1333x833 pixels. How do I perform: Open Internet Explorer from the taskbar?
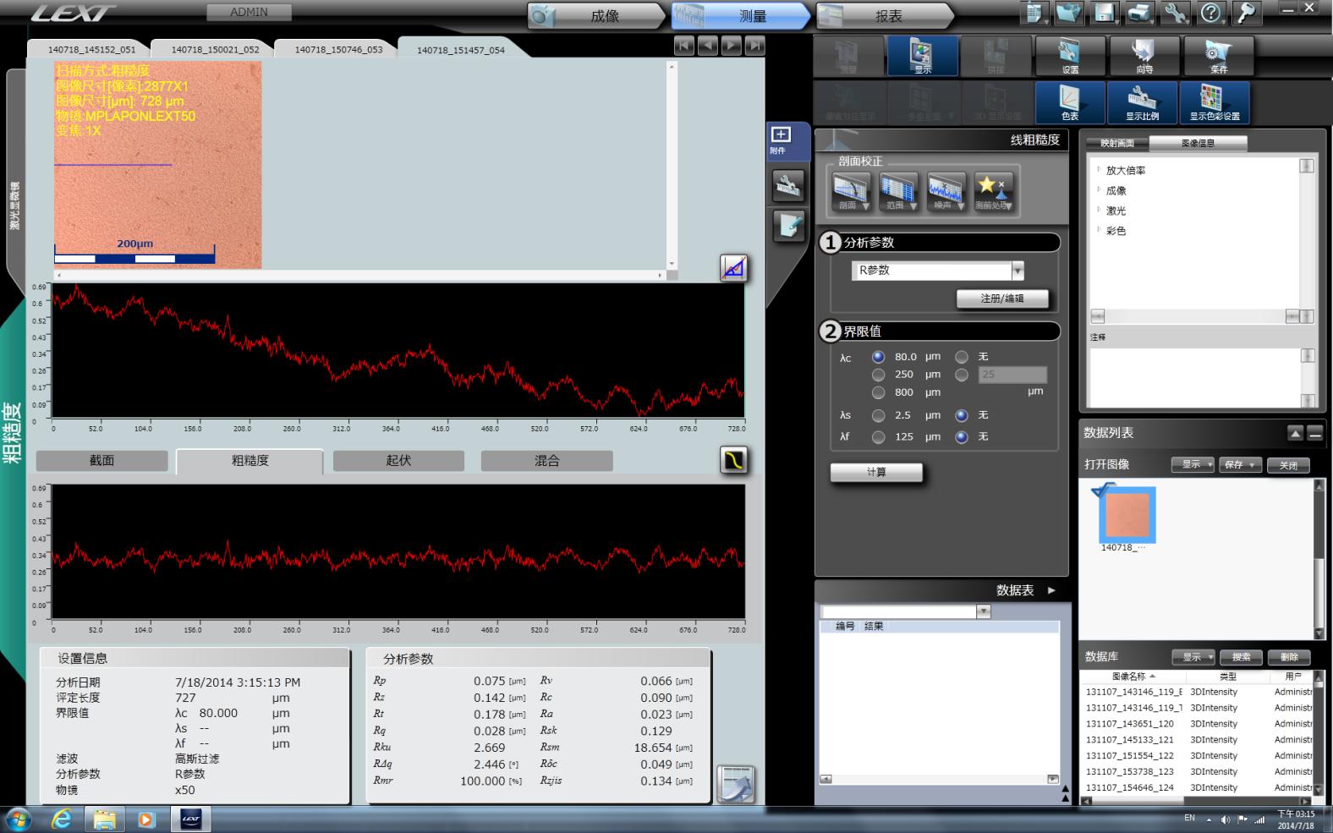coord(62,819)
